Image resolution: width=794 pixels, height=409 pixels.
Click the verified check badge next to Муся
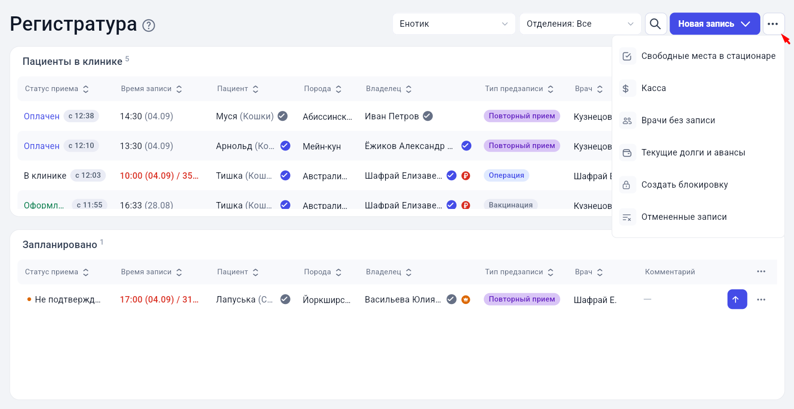(283, 116)
